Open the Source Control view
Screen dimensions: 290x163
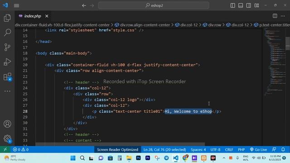point(7,47)
